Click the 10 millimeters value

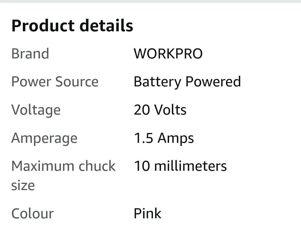point(180,166)
